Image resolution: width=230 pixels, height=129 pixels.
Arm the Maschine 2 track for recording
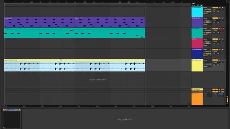pos(222,50)
